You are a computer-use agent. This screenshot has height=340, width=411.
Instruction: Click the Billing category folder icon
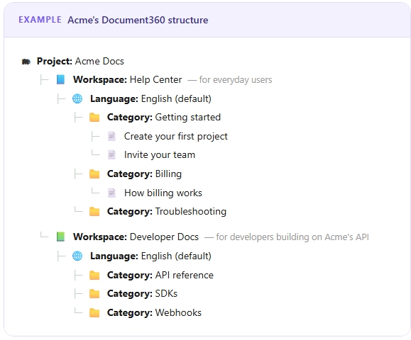pos(94,174)
